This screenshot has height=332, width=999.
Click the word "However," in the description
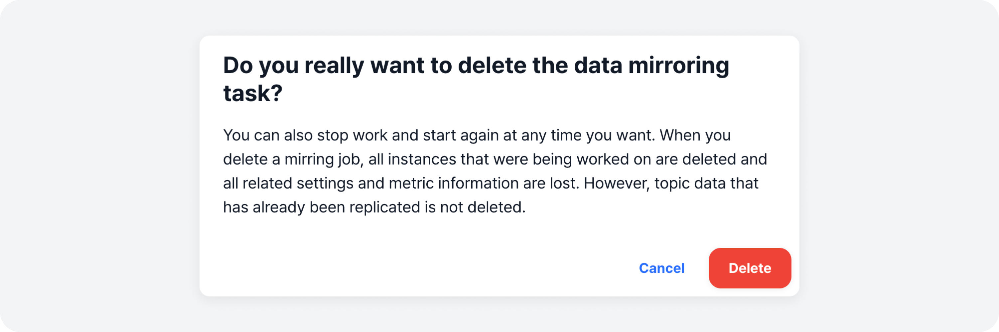tap(617, 183)
